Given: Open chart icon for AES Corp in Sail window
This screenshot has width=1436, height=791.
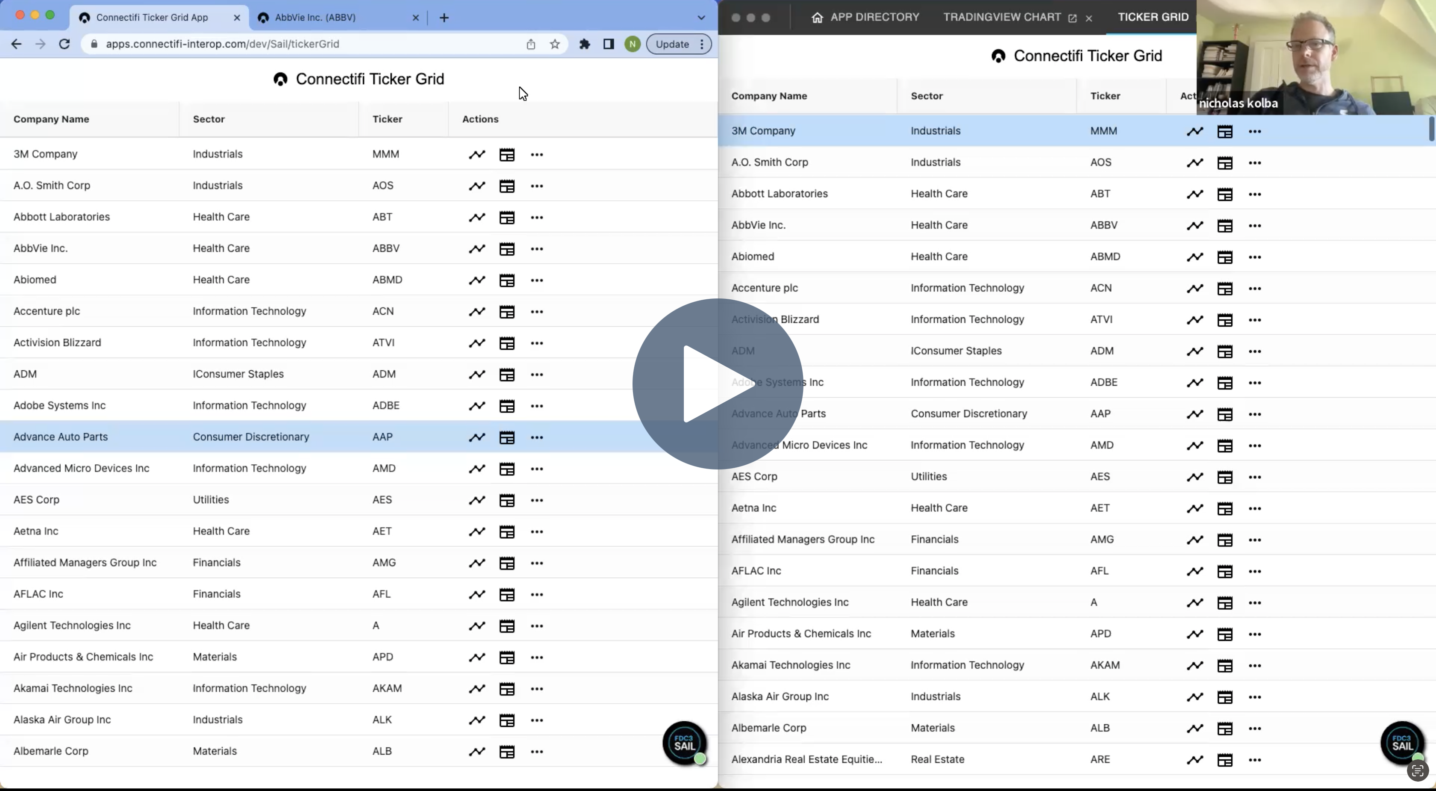Looking at the screenshot, I should point(1195,477).
